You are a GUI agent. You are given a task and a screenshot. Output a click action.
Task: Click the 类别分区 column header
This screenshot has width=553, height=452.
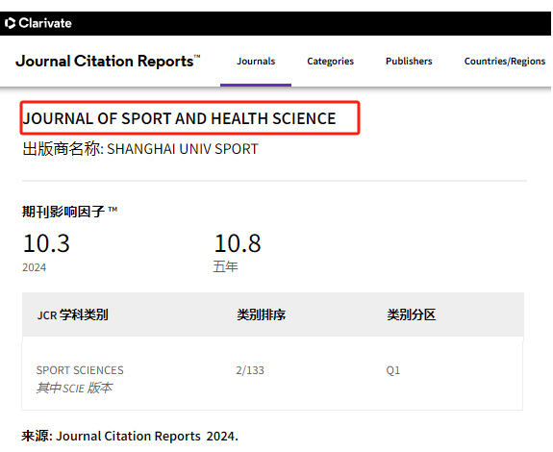pos(412,314)
